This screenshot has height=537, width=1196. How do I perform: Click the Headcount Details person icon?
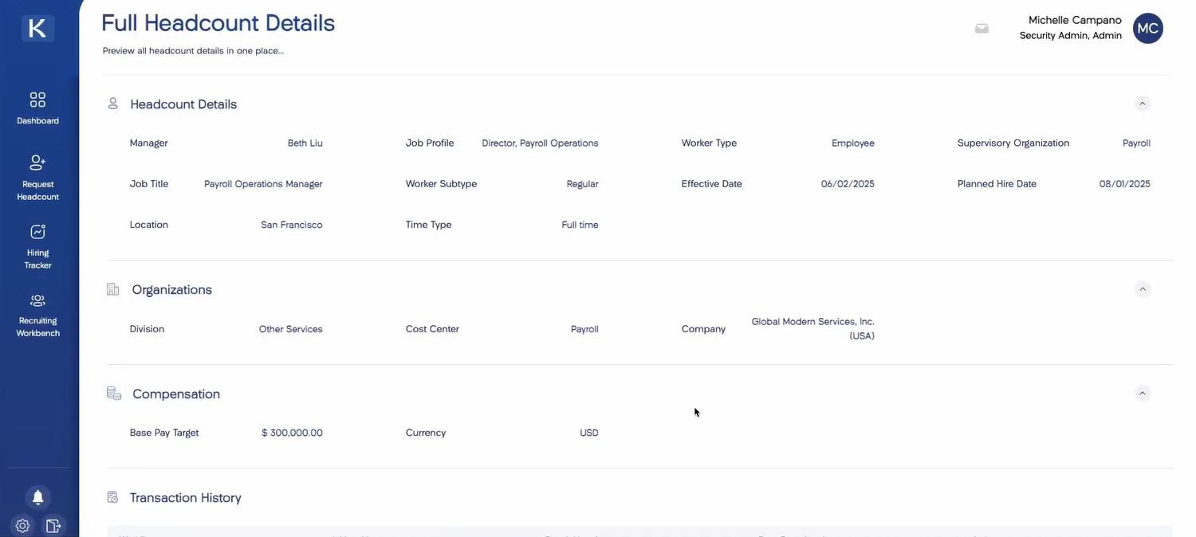[x=112, y=104]
